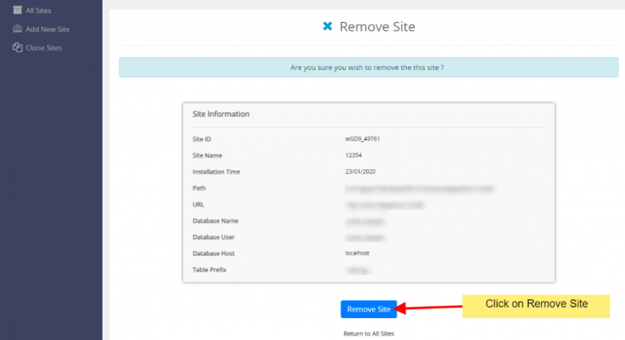Viewport: 625px width, 340px height.
Task: Select the Site ID value wGD9_49761
Action: tap(363, 139)
